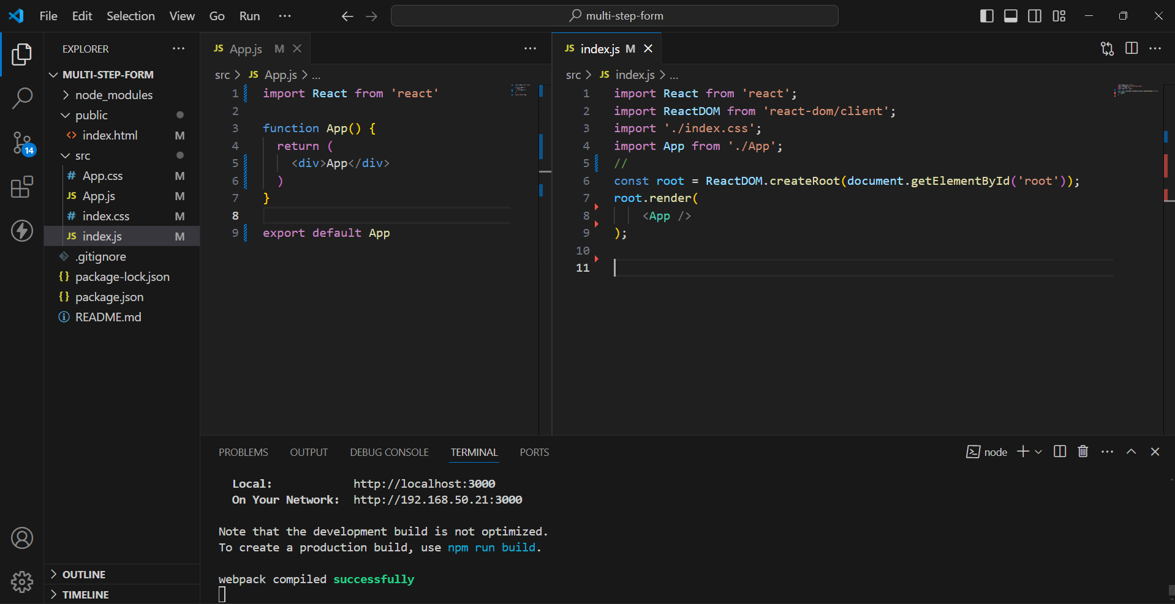Open terminal panel more actions menu
This screenshot has width=1175, height=604.
(x=1107, y=452)
